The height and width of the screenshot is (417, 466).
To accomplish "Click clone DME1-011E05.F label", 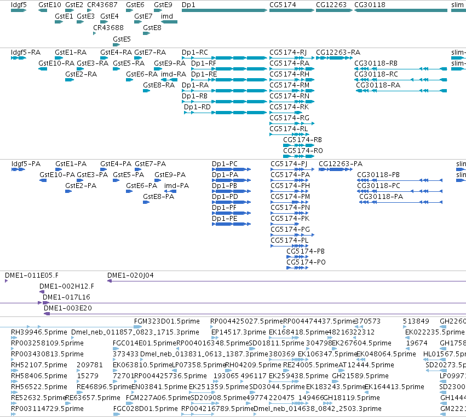I will point(32,275).
